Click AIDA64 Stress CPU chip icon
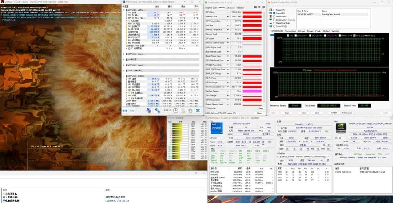The image size is (393, 203). (271, 10)
